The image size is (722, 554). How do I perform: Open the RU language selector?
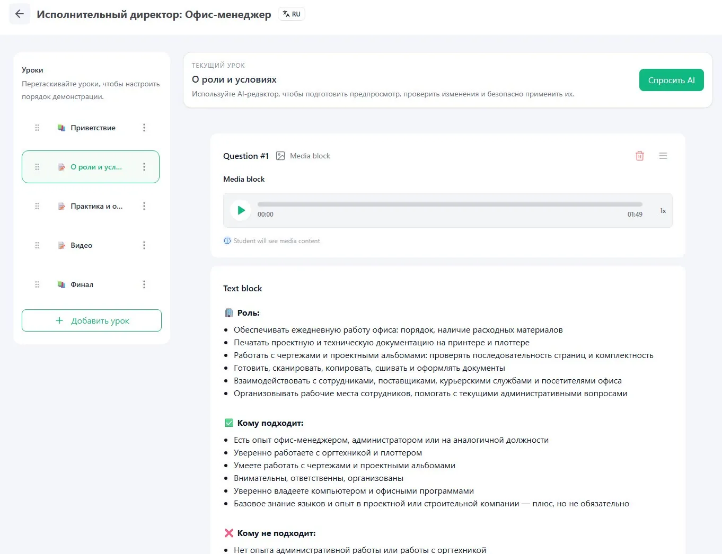(x=292, y=14)
